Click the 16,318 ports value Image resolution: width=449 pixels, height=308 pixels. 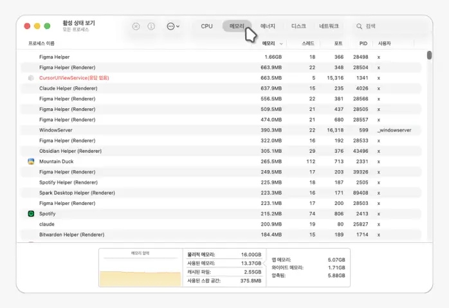point(335,130)
